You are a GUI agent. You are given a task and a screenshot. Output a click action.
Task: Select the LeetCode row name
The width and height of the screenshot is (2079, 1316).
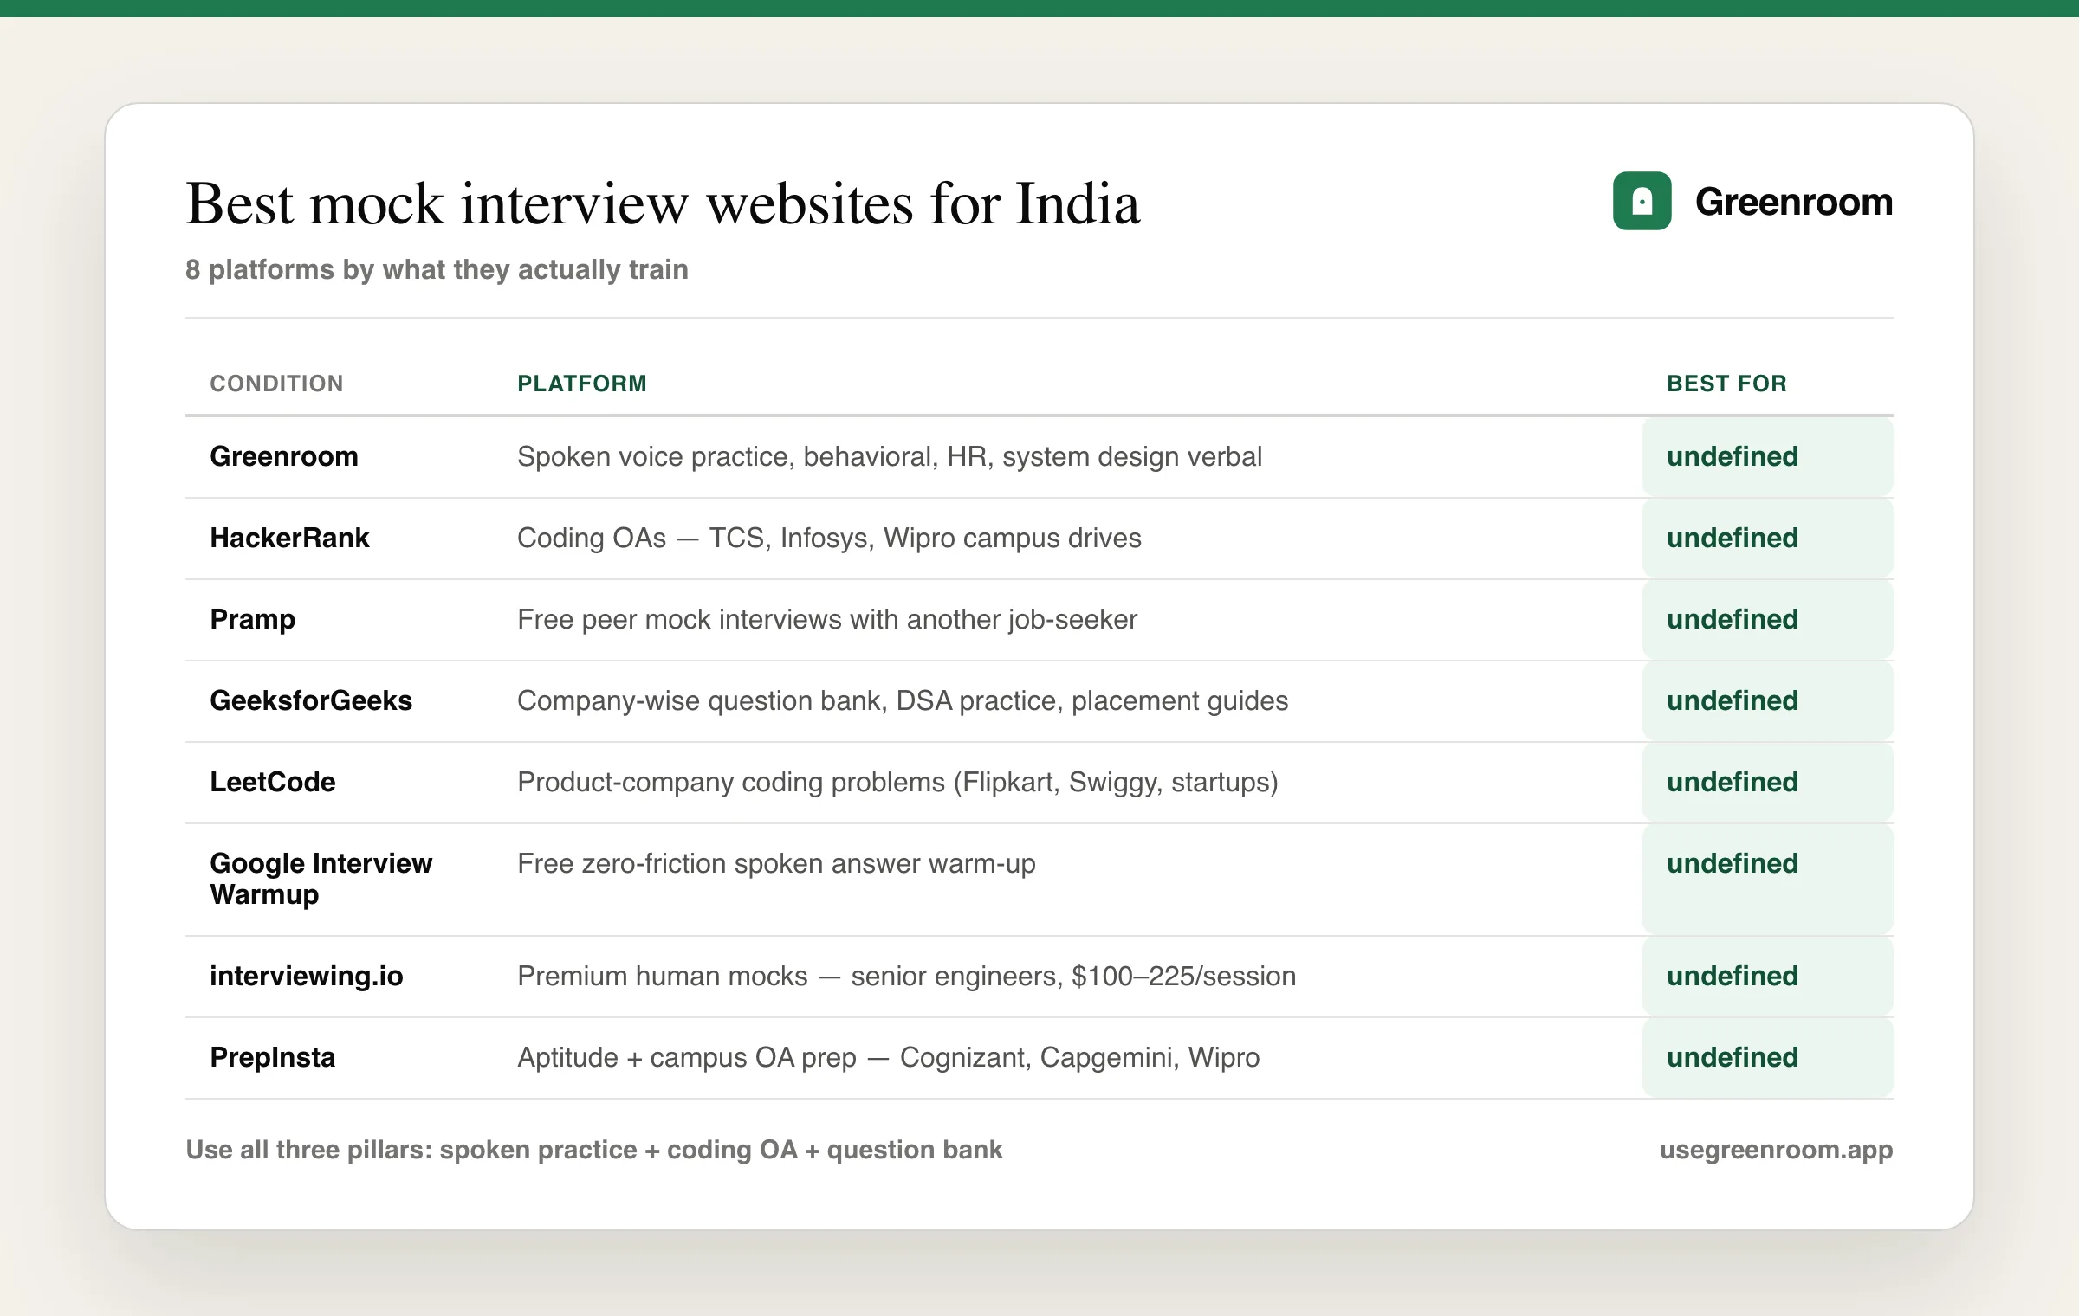[x=272, y=782]
